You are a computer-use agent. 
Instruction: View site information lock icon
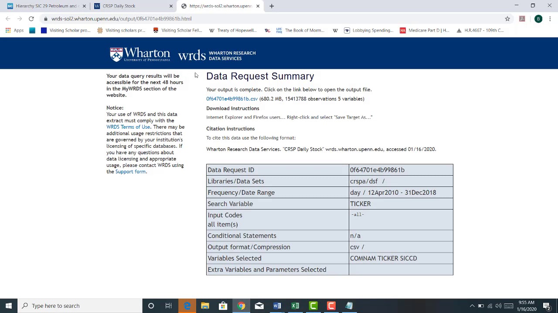(x=45, y=19)
